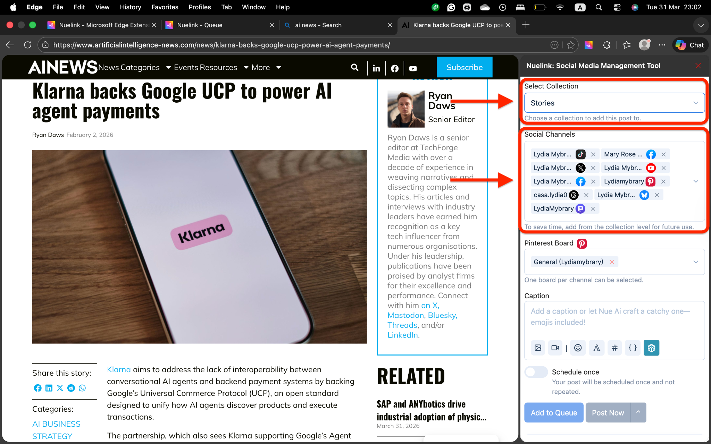Viewport: 711px width, 444px height.
Task: Remove General (Lydiamybrary) Pinterest board selection
Action: click(x=612, y=262)
